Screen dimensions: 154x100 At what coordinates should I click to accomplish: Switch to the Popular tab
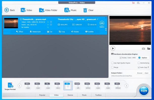[42, 95]
